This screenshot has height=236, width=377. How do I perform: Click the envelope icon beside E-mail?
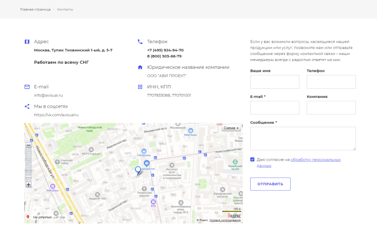pyautogui.click(x=27, y=87)
